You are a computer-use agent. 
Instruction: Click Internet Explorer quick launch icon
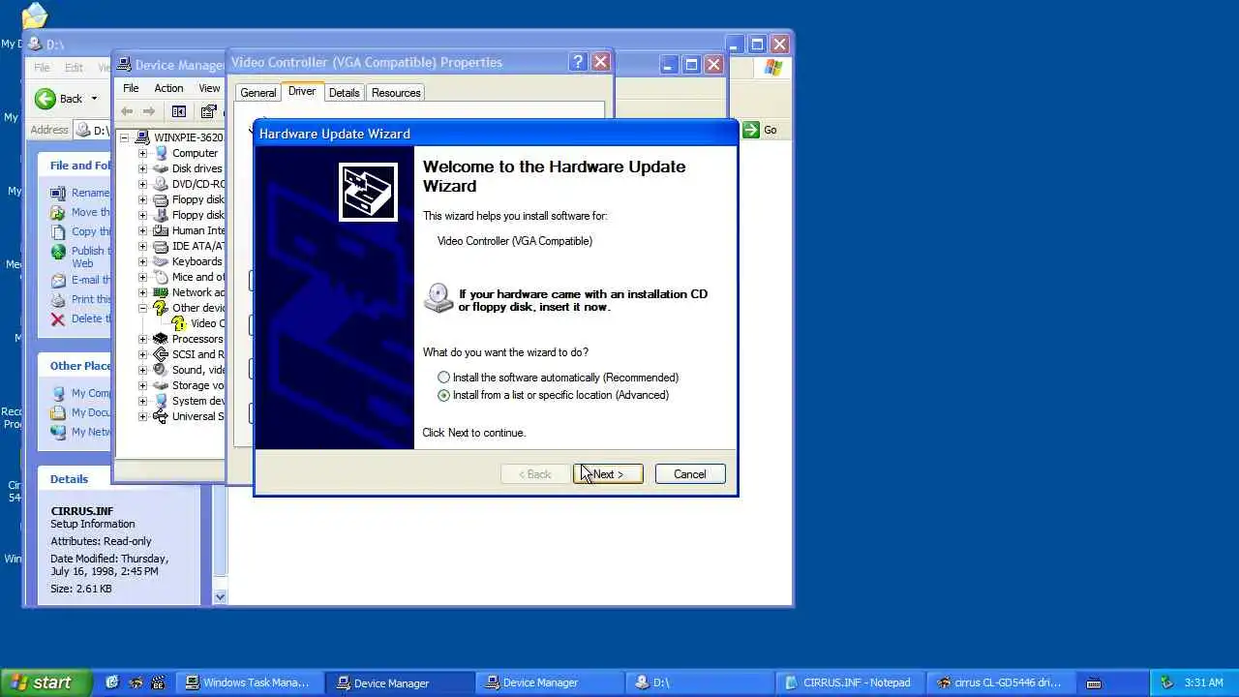point(112,682)
